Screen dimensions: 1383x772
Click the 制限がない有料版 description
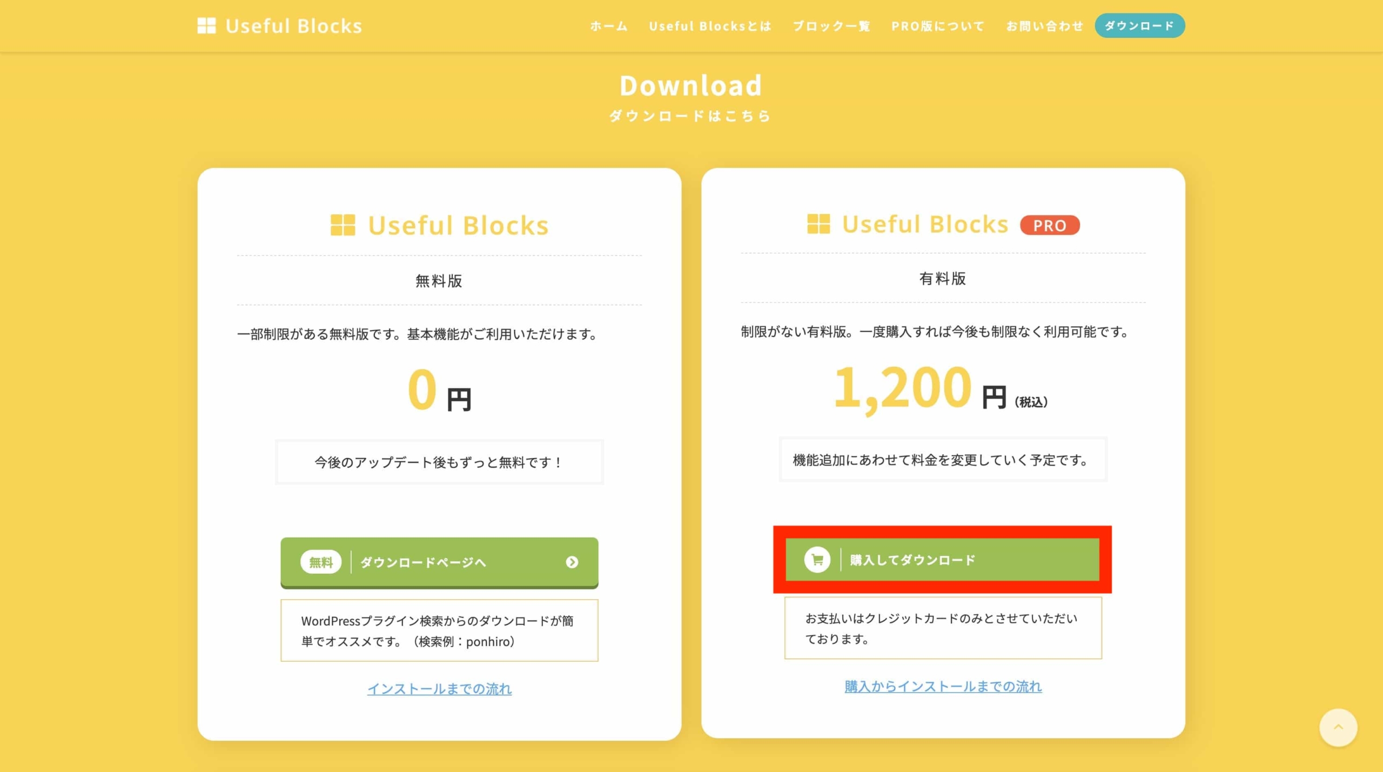pyautogui.click(x=937, y=332)
